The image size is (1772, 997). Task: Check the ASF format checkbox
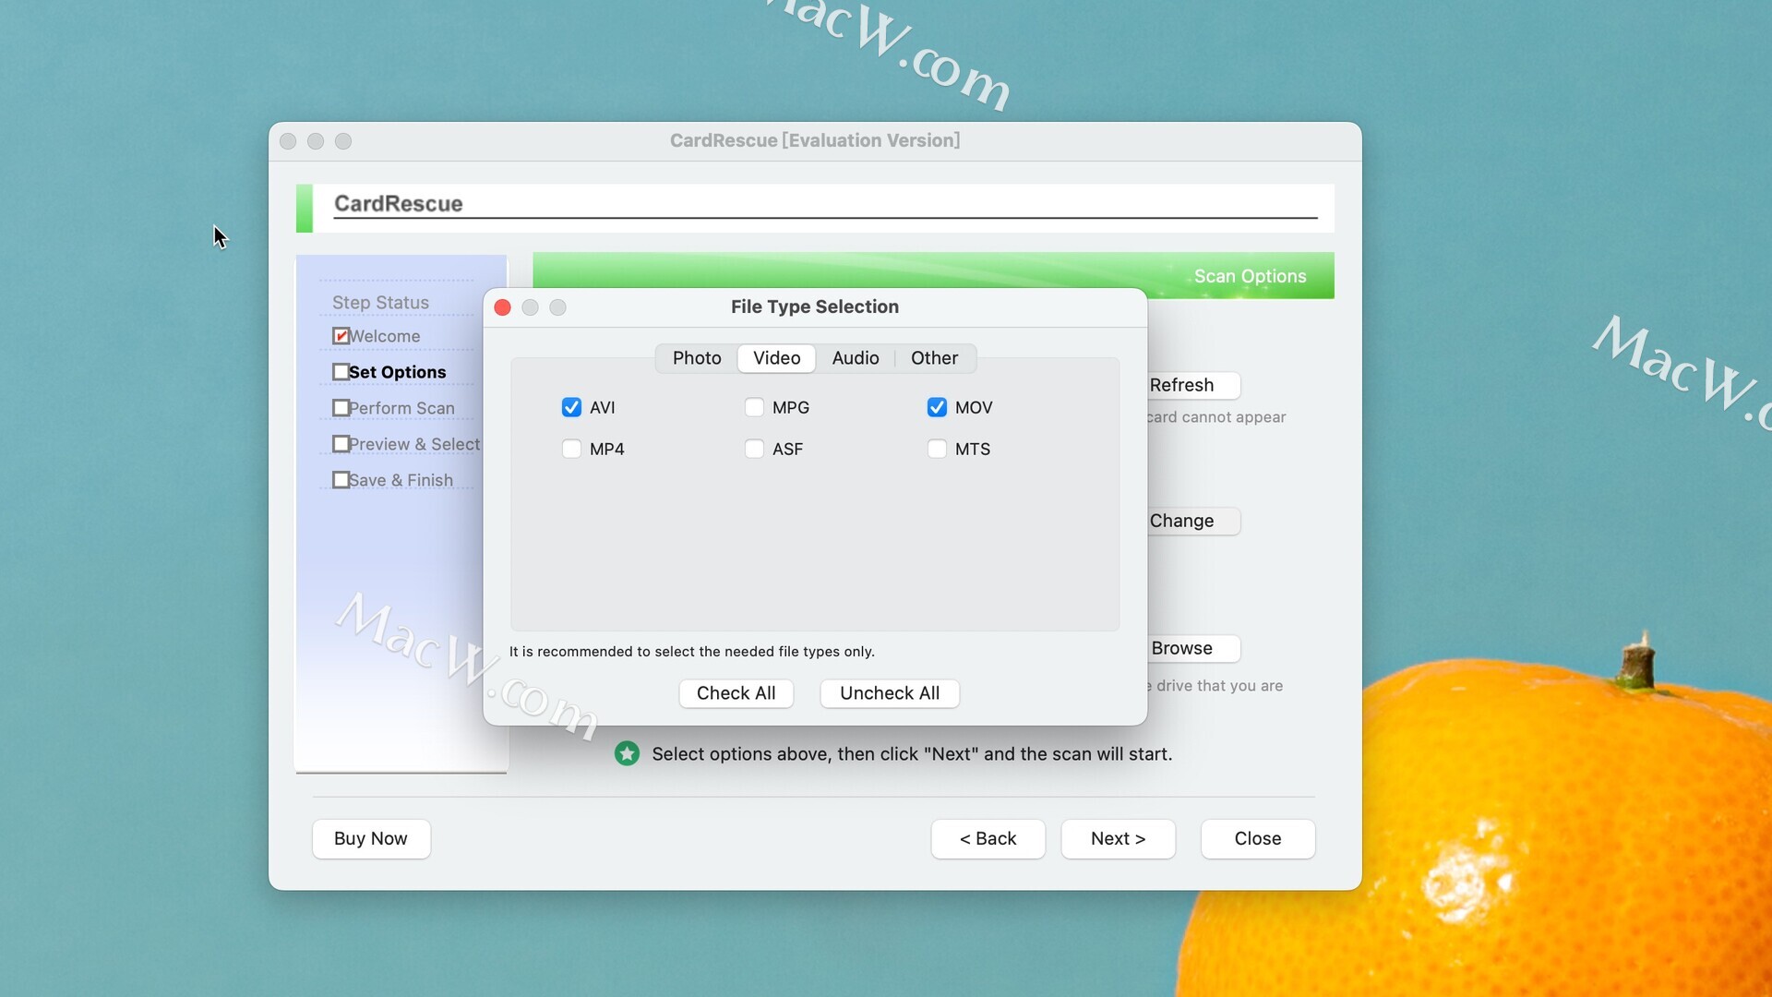coord(754,449)
